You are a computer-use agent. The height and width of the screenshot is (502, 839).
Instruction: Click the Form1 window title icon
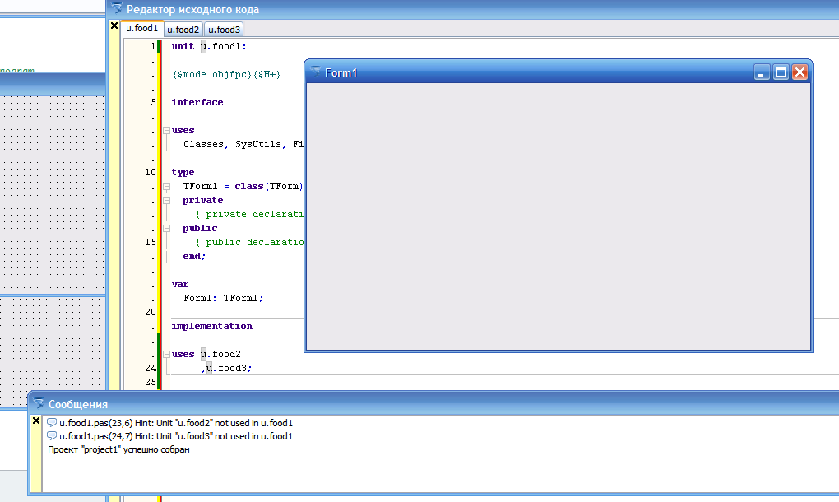[314, 72]
